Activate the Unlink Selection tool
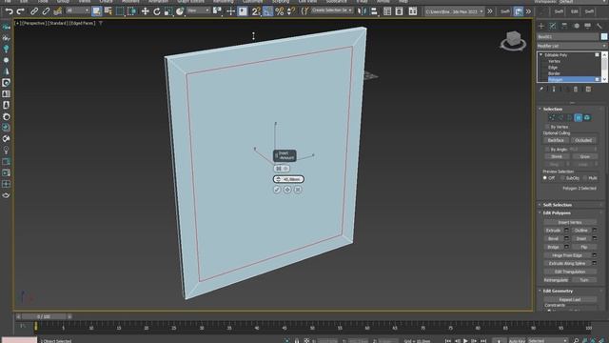The width and height of the screenshot is (609, 343). click(46, 11)
